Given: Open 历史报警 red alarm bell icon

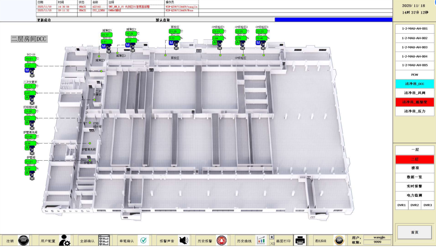Looking at the screenshot, I should point(222,241).
